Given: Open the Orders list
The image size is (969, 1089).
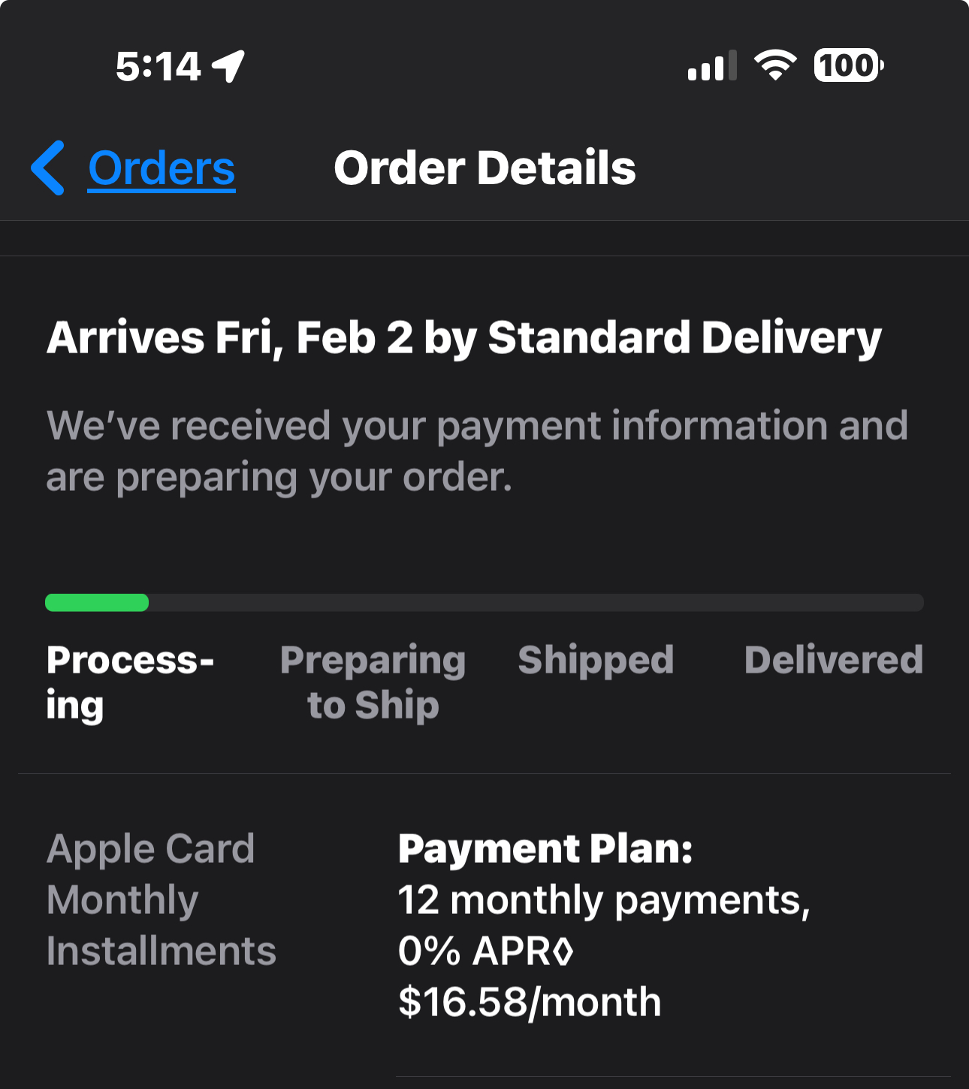Looking at the screenshot, I should pyautogui.click(x=161, y=168).
